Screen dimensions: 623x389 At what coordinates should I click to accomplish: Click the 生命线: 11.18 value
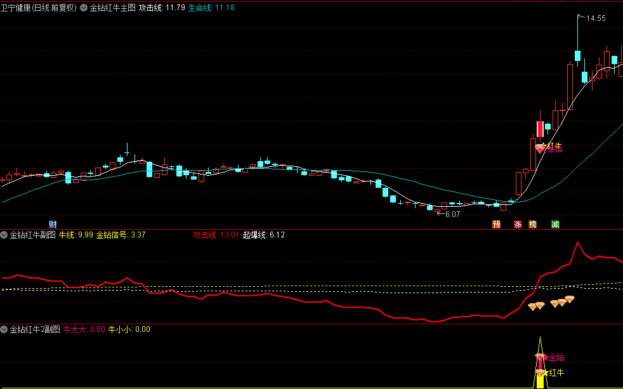pyautogui.click(x=211, y=8)
